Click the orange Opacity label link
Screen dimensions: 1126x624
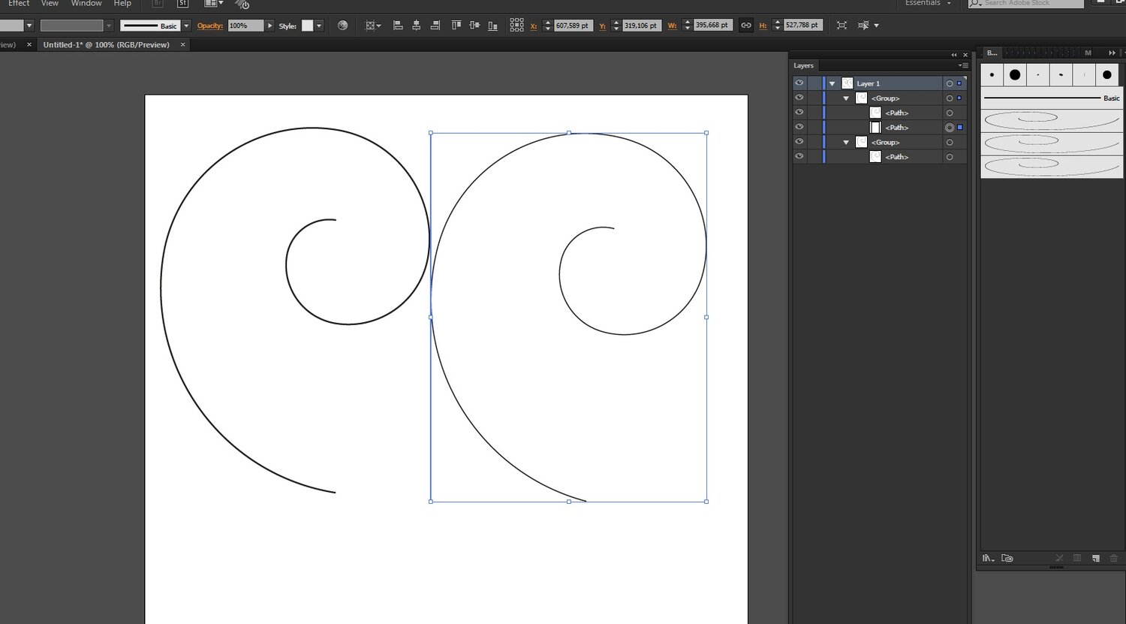[210, 26]
